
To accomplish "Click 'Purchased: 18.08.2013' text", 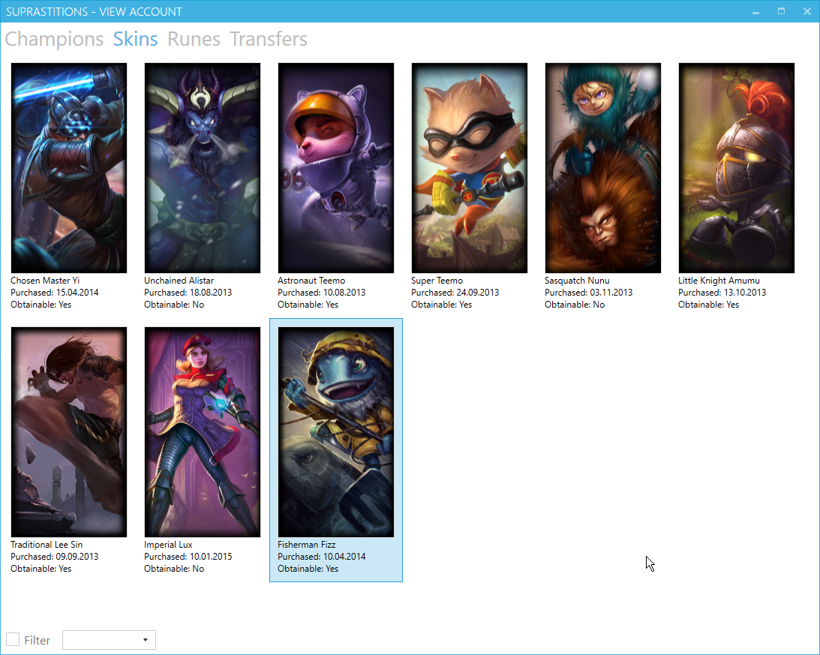I will 188,293.
